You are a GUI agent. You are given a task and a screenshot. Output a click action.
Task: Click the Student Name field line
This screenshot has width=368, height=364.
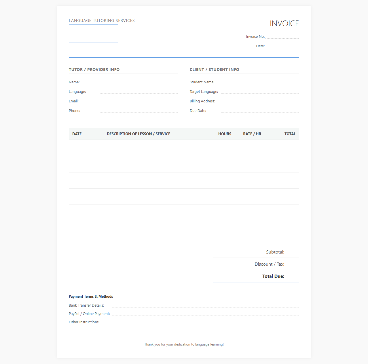(260, 82)
